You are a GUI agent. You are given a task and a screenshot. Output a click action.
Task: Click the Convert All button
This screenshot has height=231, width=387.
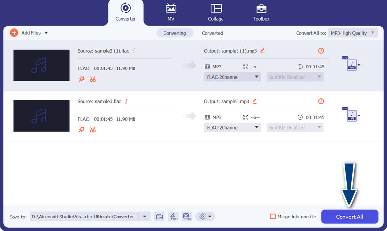(x=349, y=217)
